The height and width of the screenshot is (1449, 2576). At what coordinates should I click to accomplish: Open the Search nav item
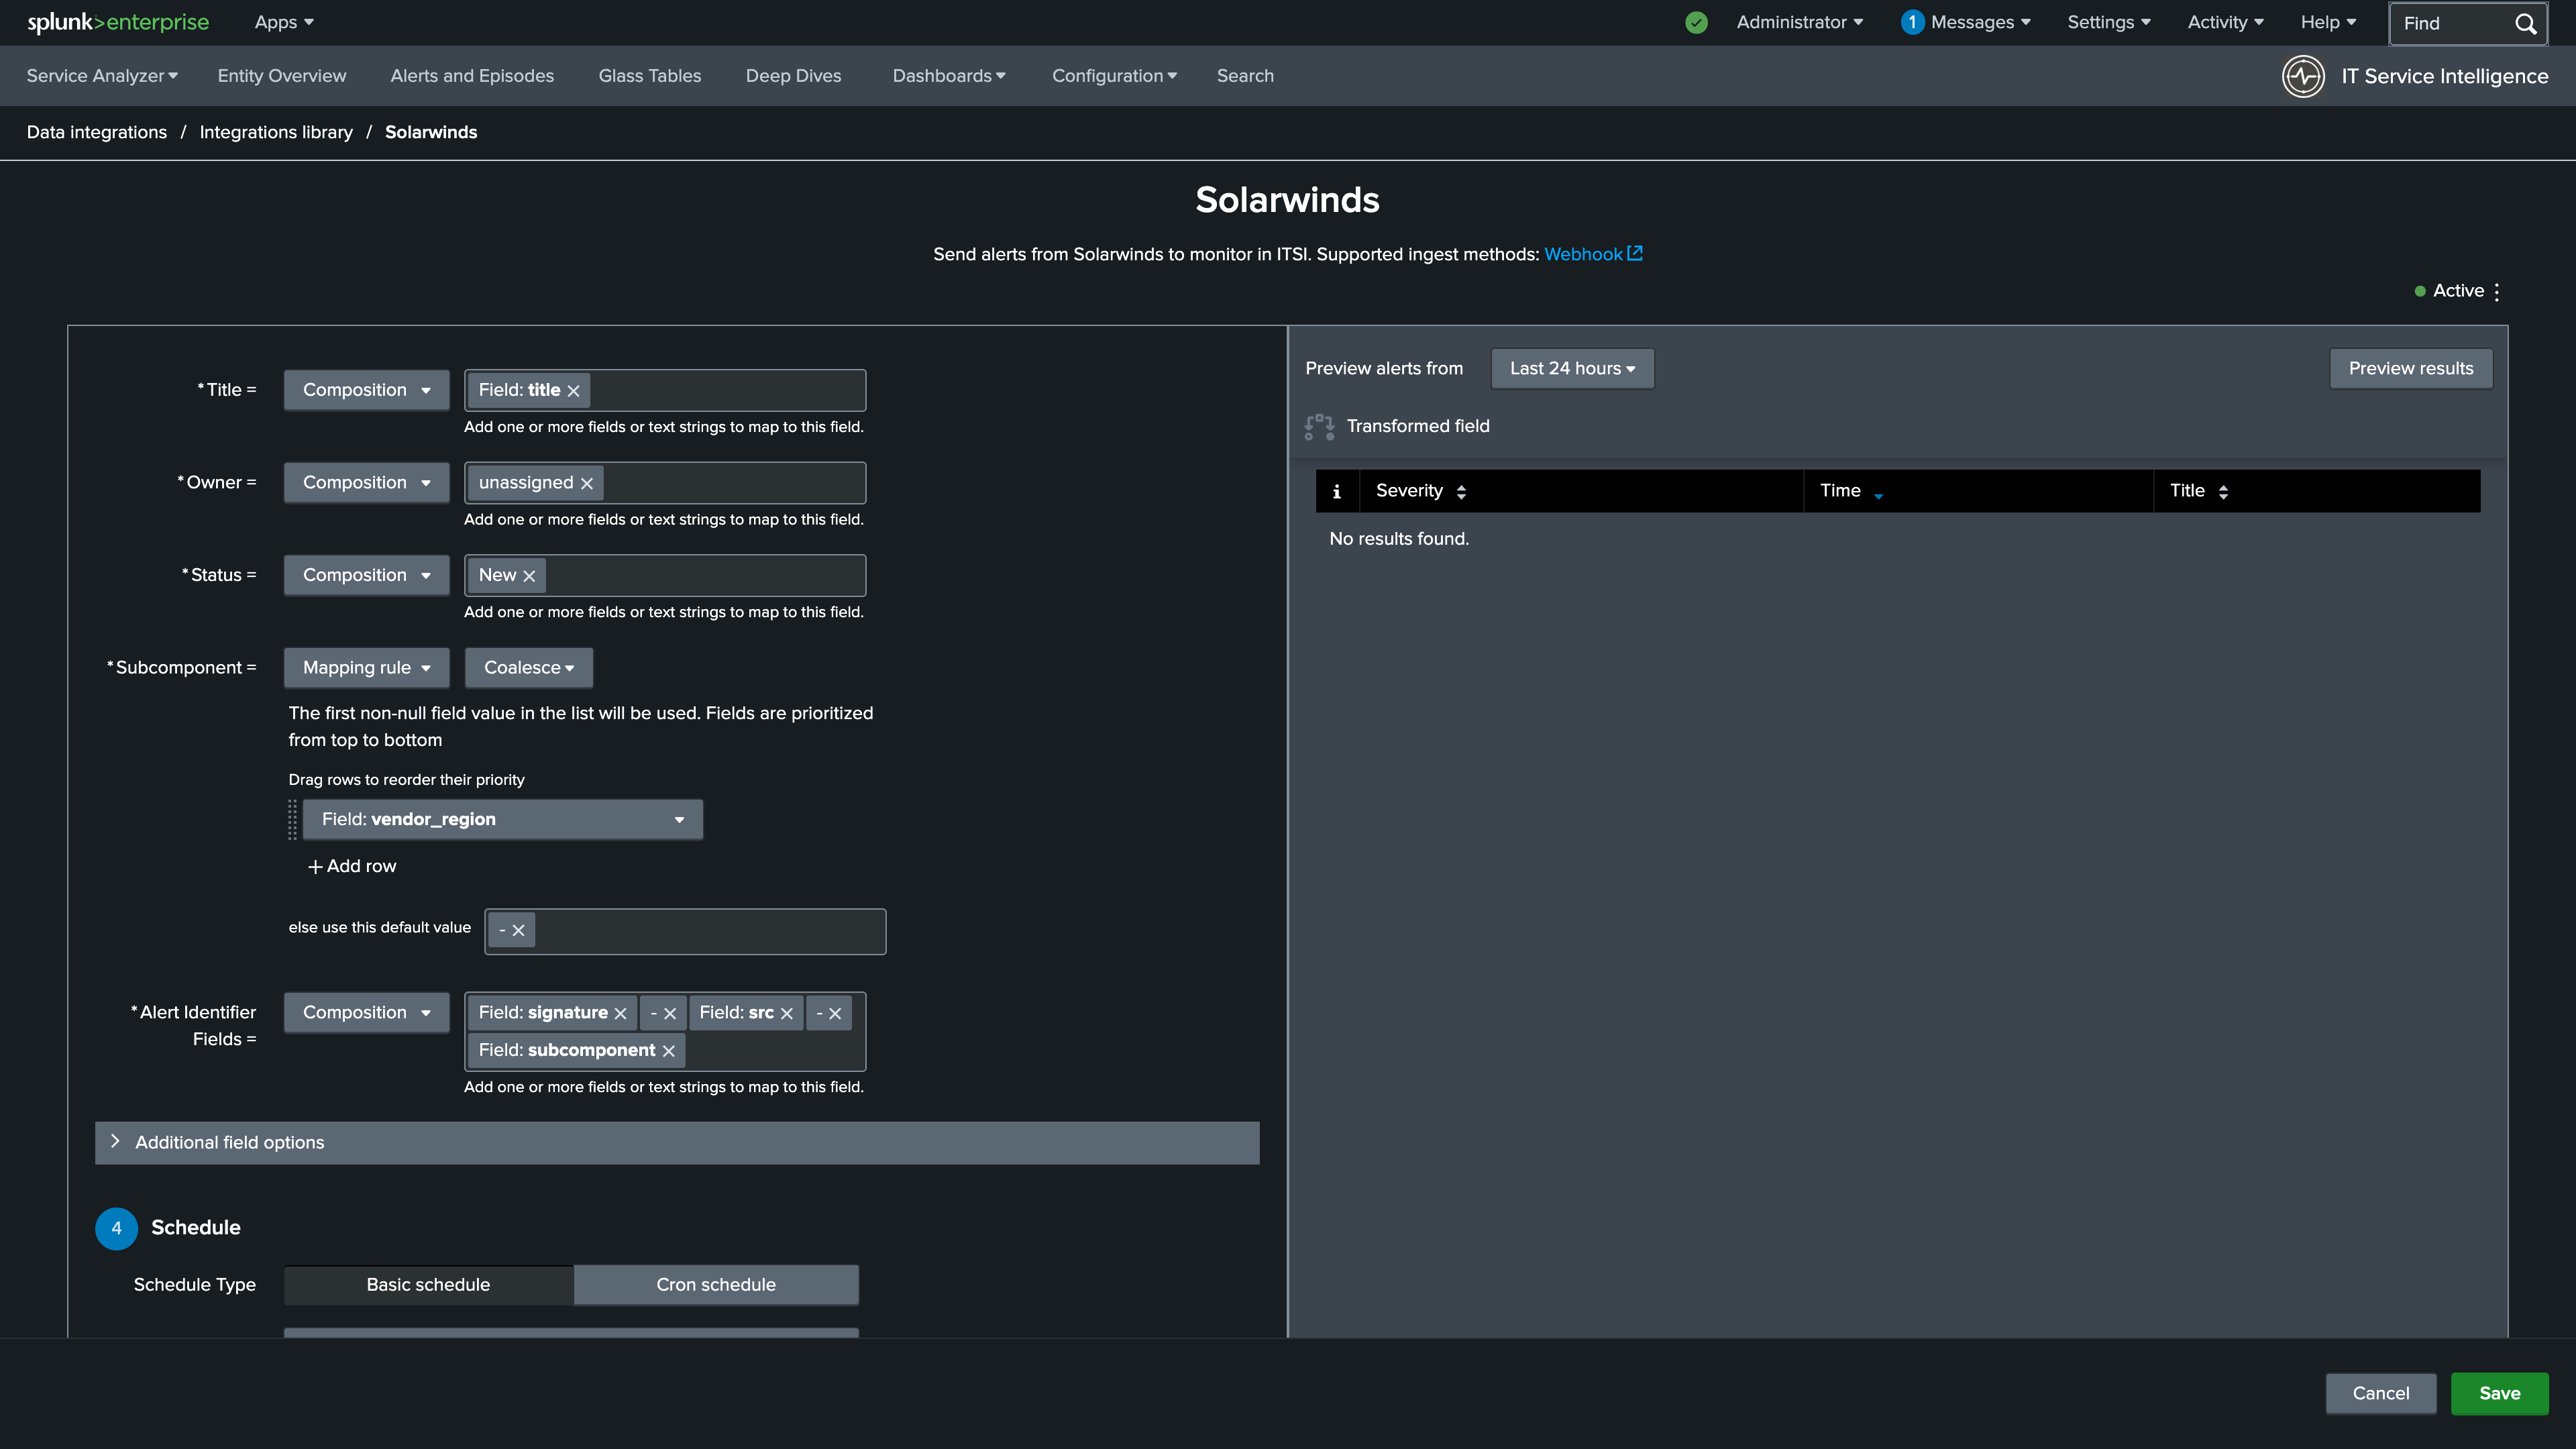point(1245,76)
